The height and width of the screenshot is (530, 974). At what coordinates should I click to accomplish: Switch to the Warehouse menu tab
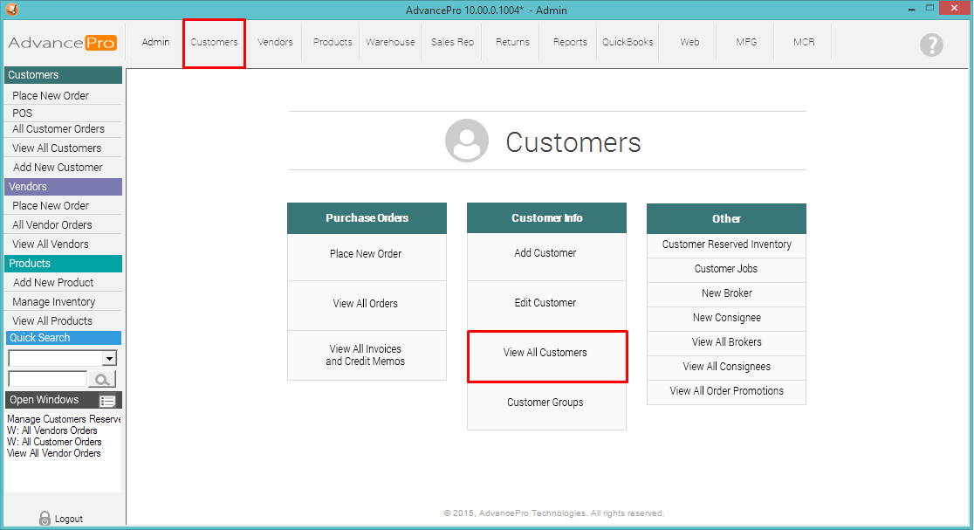pos(390,42)
